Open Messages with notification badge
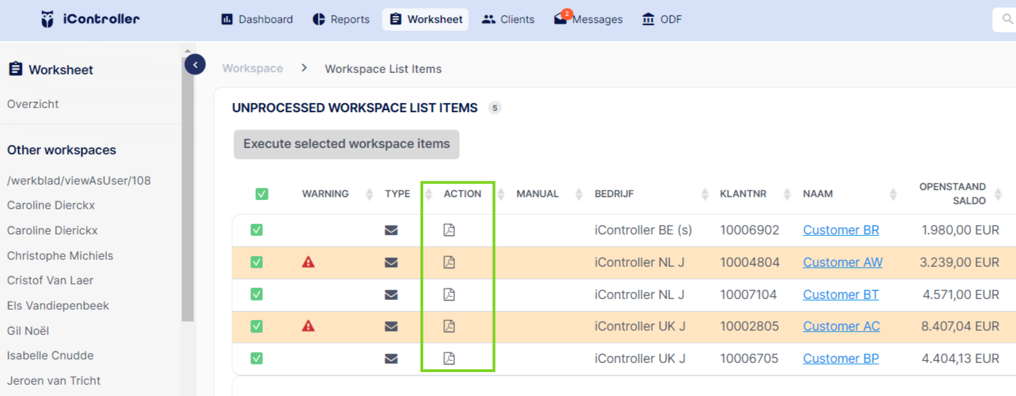 (589, 19)
